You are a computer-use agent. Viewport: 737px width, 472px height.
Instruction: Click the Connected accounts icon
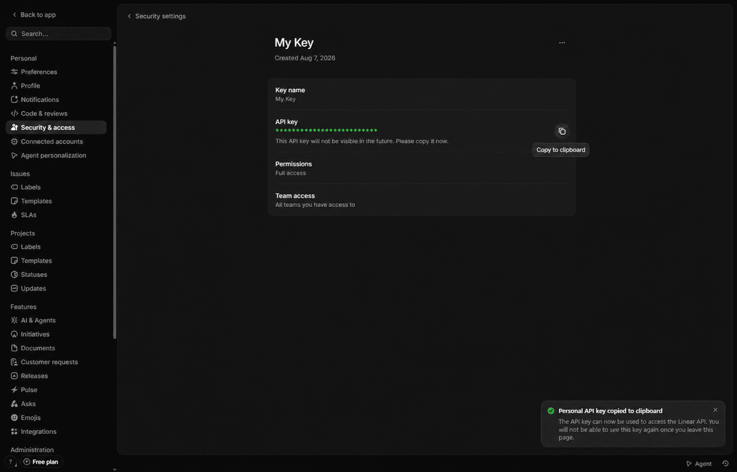[15, 141]
